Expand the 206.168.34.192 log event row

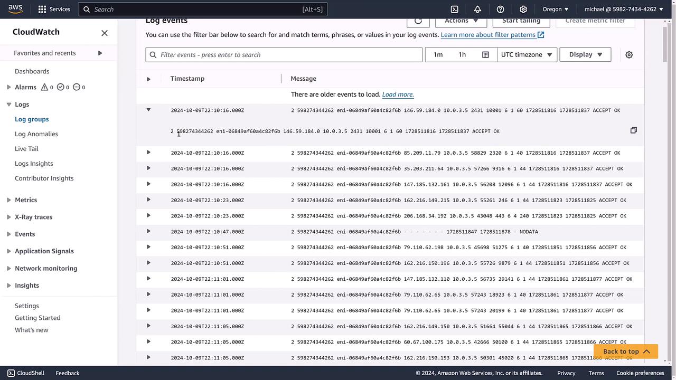point(148,215)
